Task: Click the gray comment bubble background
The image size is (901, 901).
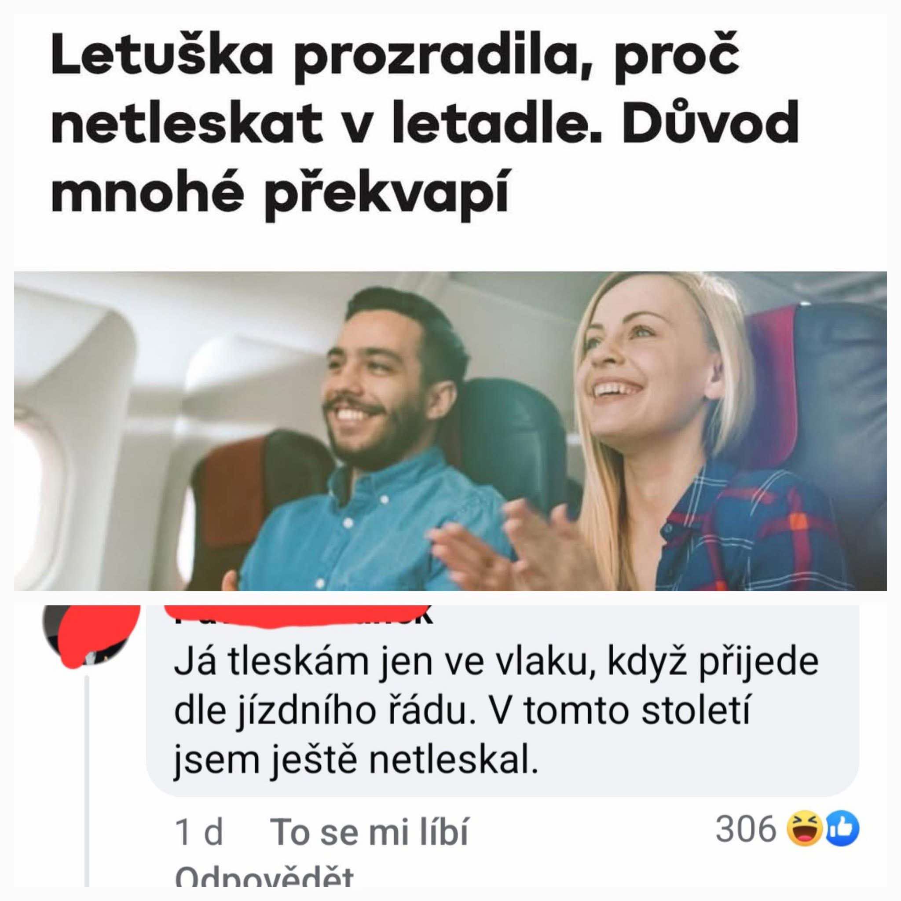Action: (x=503, y=700)
